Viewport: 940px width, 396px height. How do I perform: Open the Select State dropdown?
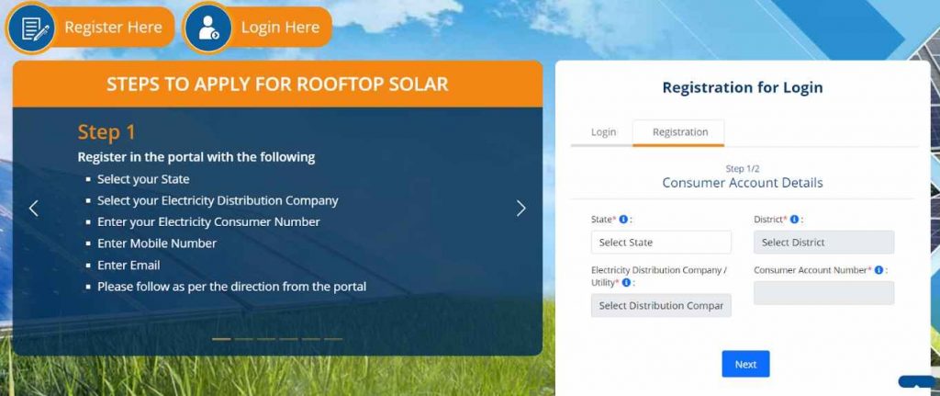coord(661,243)
